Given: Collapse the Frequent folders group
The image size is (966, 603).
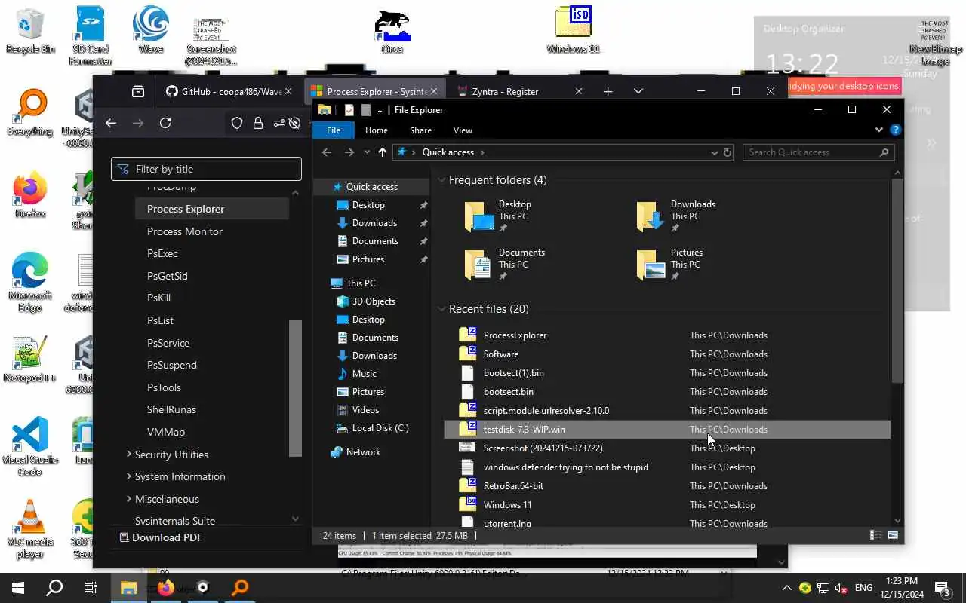Looking at the screenshot, I should 441,180.
